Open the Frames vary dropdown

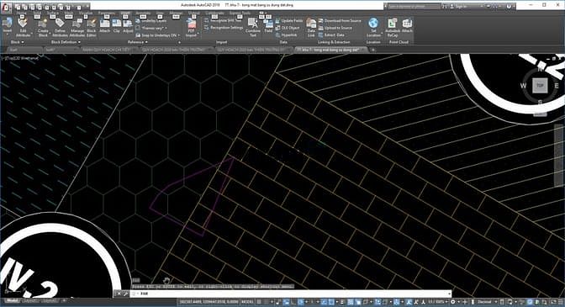[151, 28]
